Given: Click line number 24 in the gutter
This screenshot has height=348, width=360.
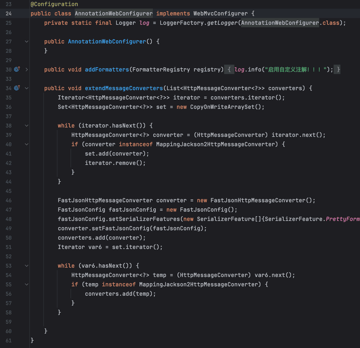Looking at the screenshot, I should (x=8, y=14).
